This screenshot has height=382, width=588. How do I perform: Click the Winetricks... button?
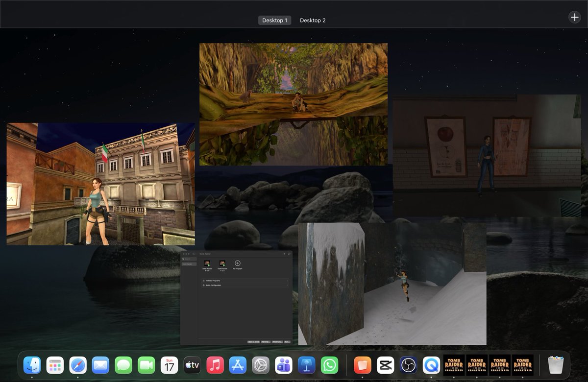pyautogui.click(x=277, y=342)
